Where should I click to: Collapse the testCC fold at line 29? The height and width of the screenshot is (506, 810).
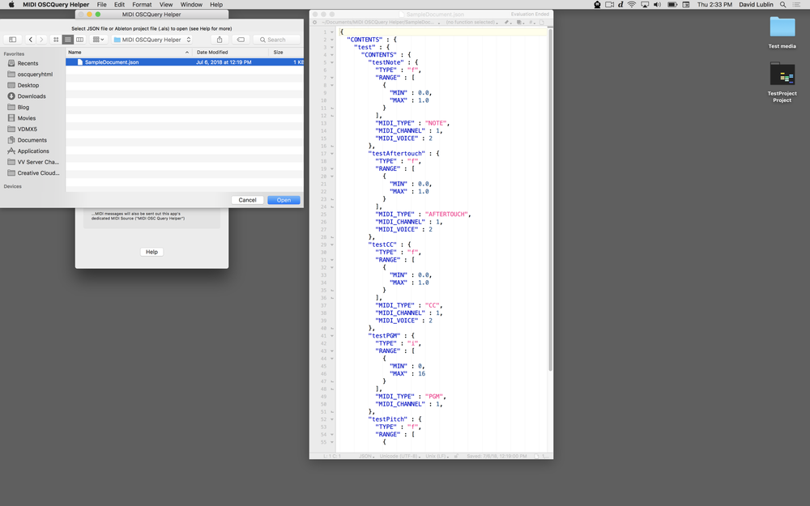(331, 244)
